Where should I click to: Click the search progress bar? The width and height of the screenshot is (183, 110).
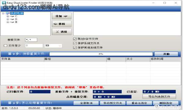101,54
